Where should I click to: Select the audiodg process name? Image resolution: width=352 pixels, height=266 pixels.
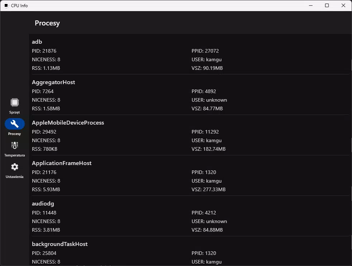43,204
